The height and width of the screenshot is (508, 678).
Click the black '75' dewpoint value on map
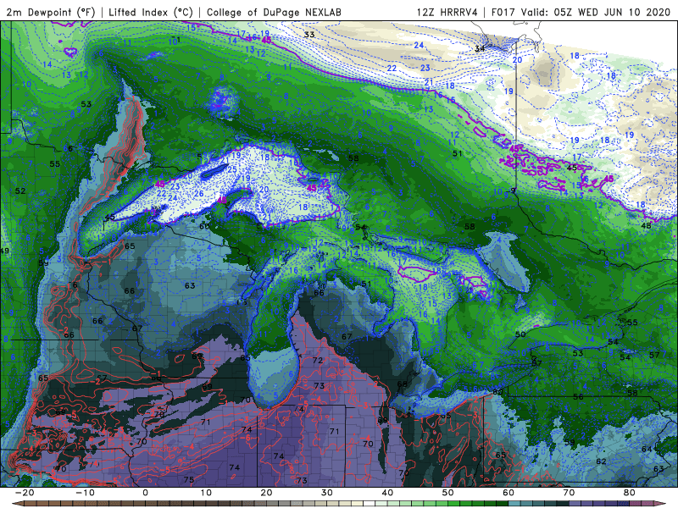(x=188, y=479)
